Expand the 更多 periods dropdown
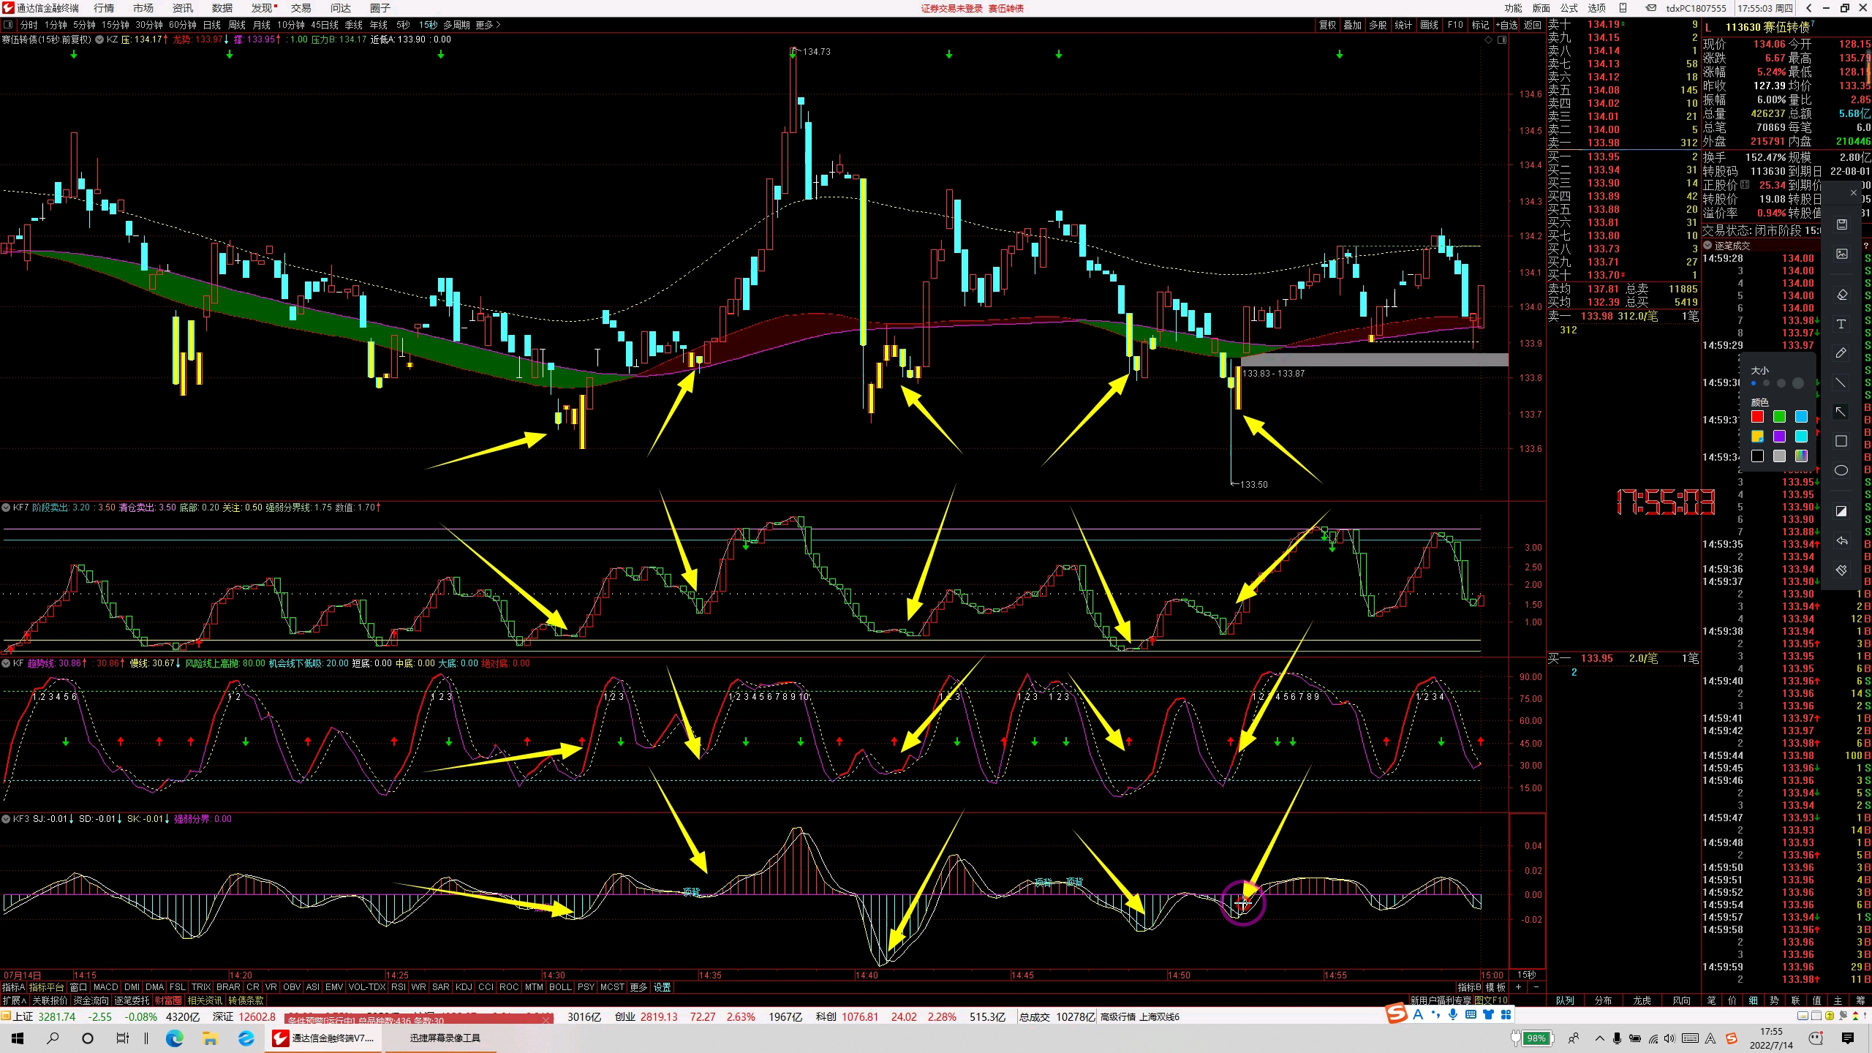This screenshot has width=1872, height=1053. coord(488,25)
